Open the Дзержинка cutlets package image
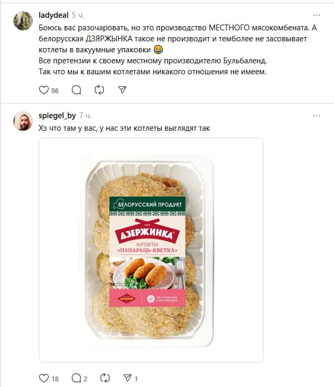This screenshot has width=334, height=387. click(x=151, y=249)
